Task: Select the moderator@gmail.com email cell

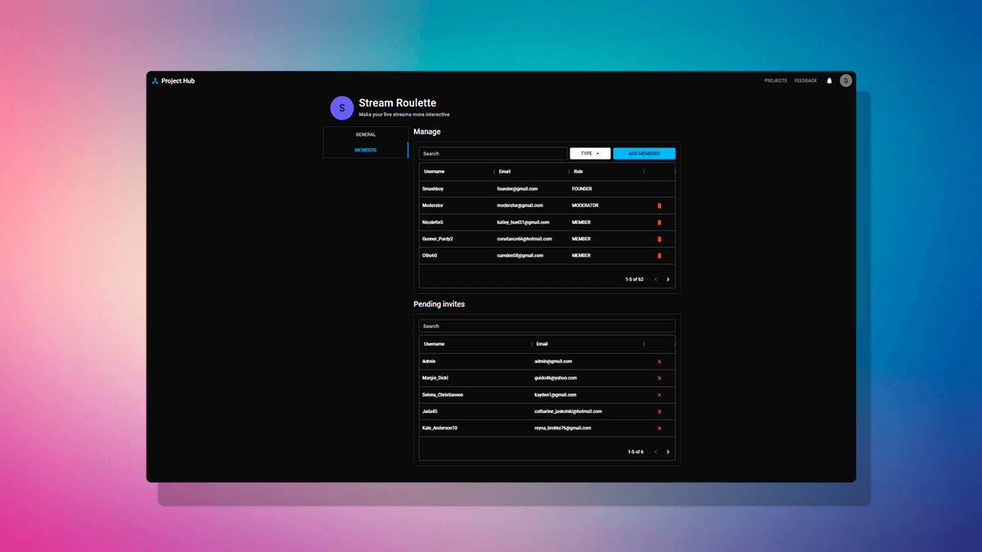Action: point(520,205)
